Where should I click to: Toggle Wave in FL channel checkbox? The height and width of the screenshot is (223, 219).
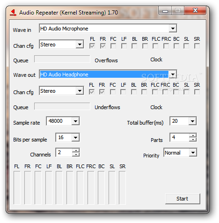[x=92, y=46]
